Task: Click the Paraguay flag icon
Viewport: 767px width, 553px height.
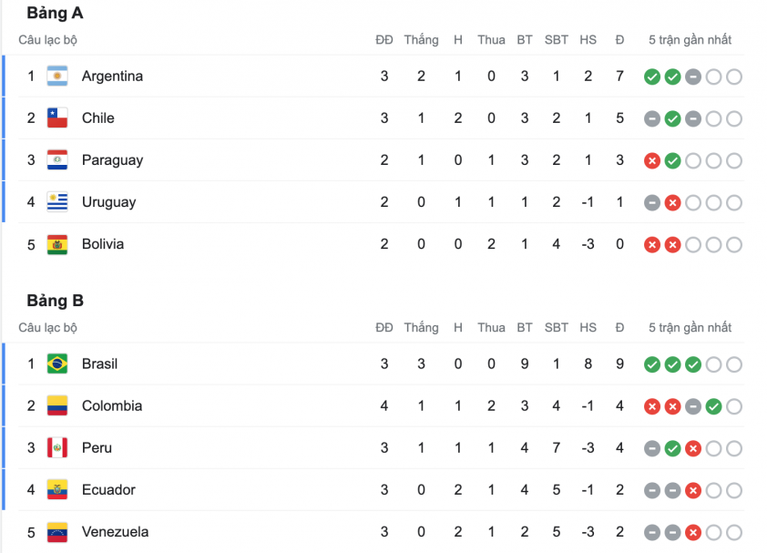Action: [57, 160]
